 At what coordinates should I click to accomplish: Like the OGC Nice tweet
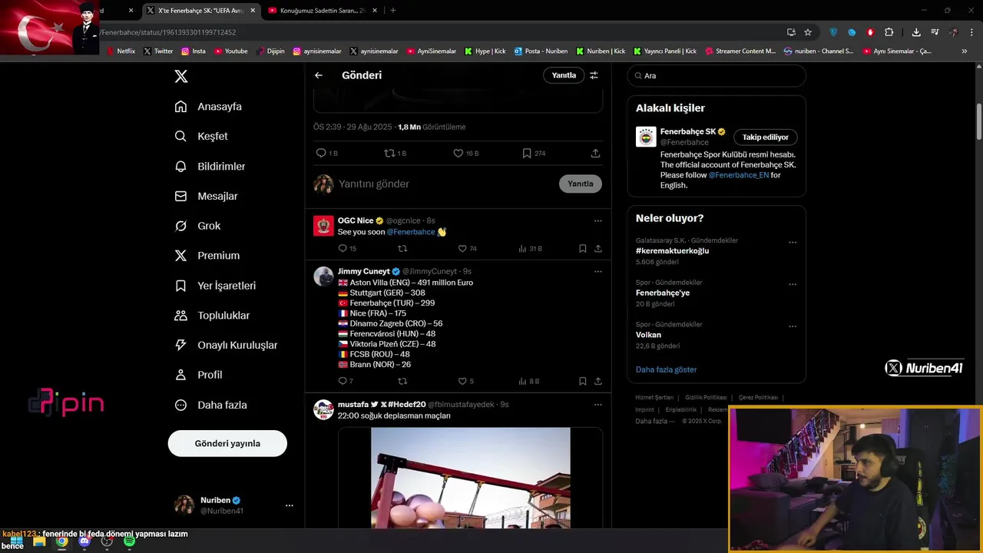point(462,248)
